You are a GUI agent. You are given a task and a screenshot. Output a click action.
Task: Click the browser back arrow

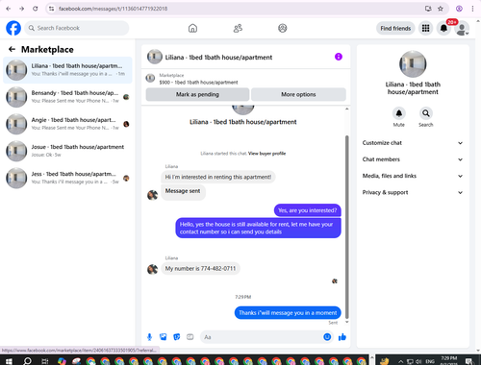(9, 9)
